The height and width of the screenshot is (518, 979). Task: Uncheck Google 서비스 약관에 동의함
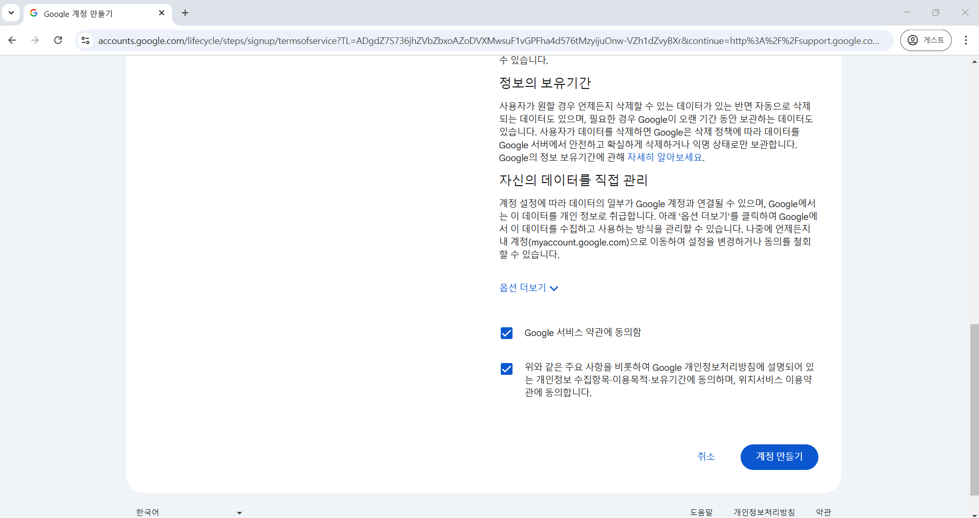[x=506, y=333]
